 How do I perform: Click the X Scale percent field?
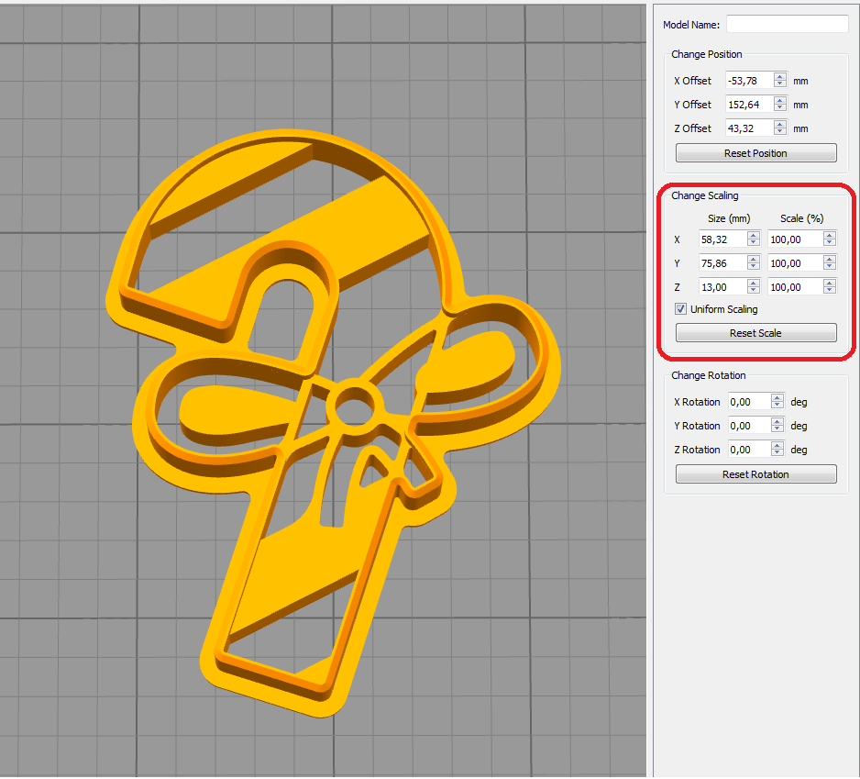795,239
